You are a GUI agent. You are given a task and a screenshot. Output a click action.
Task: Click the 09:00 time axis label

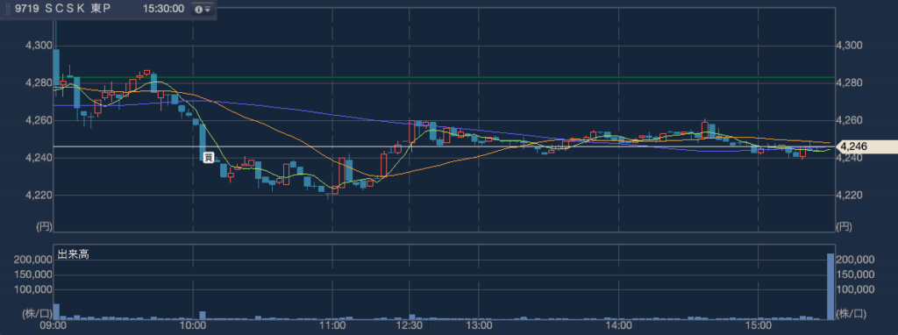[x=54, y=326]
